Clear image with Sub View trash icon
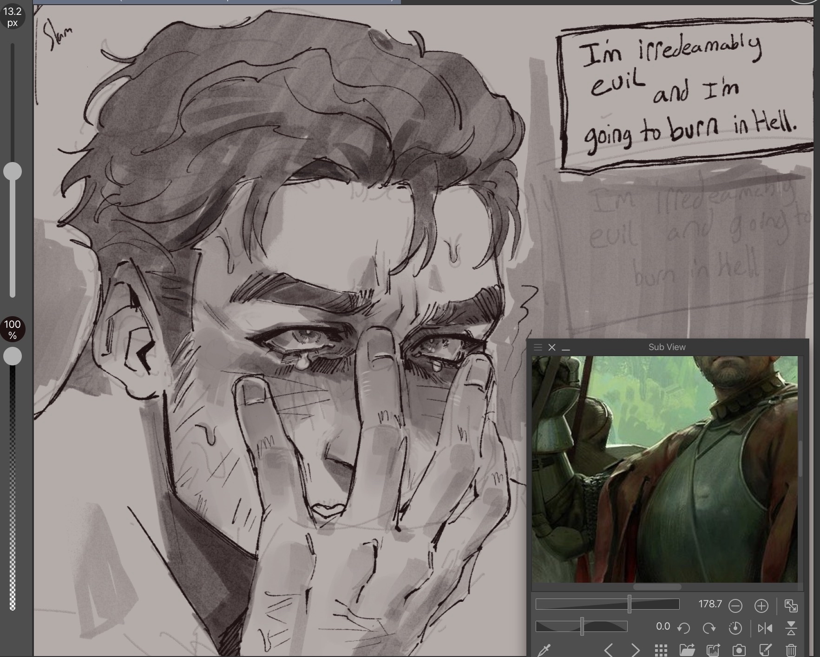Screen dimensions: 820x657 point(791,650)
